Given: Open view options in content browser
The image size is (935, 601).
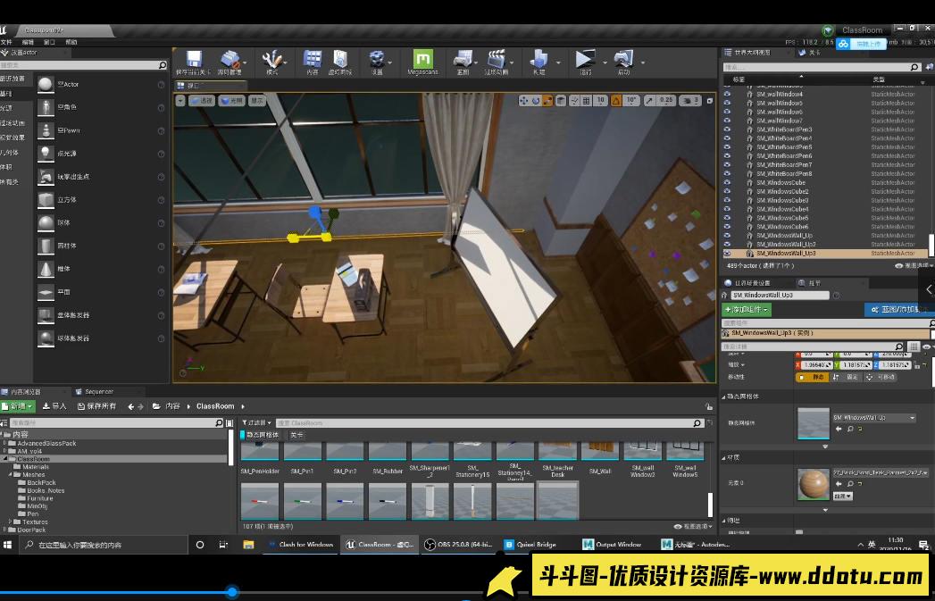Looking at the screenshot, I should 694,527.
